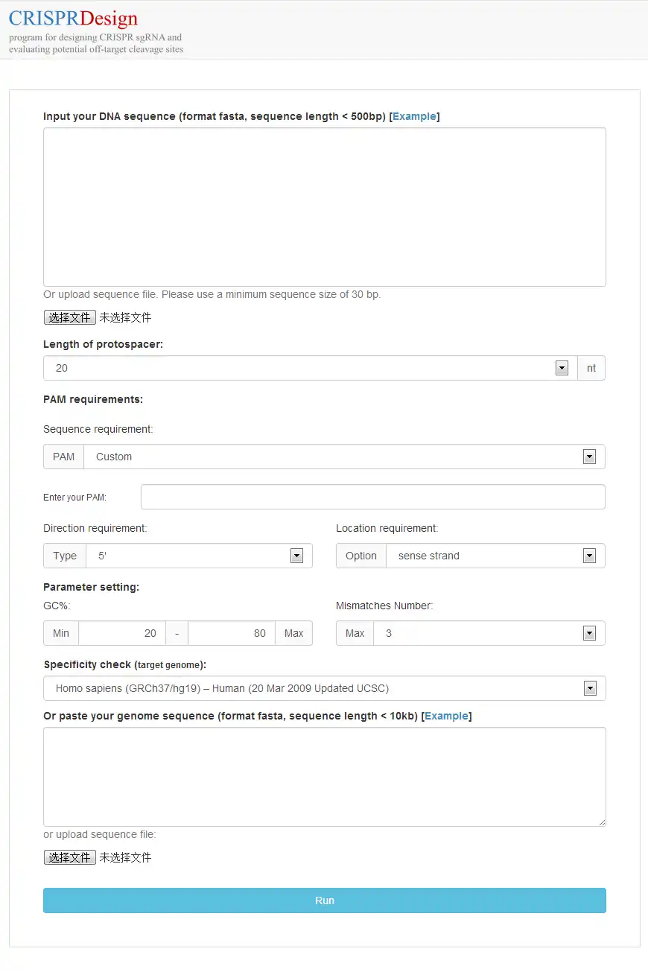Click inside the Enter your PAM field
648x972 pixels.
[372, 496]
